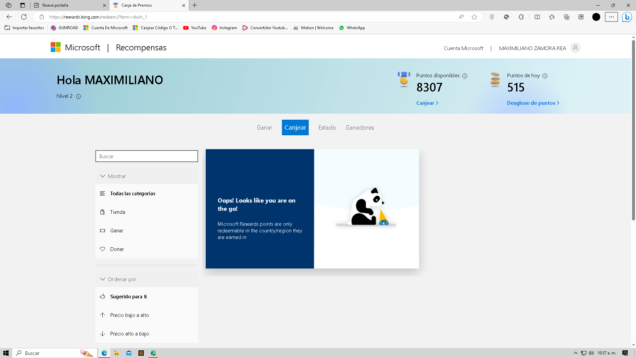Click the info icon next to Nivel 2
The height and width of the screenshot is (358, 636).
tap(79, 96)
